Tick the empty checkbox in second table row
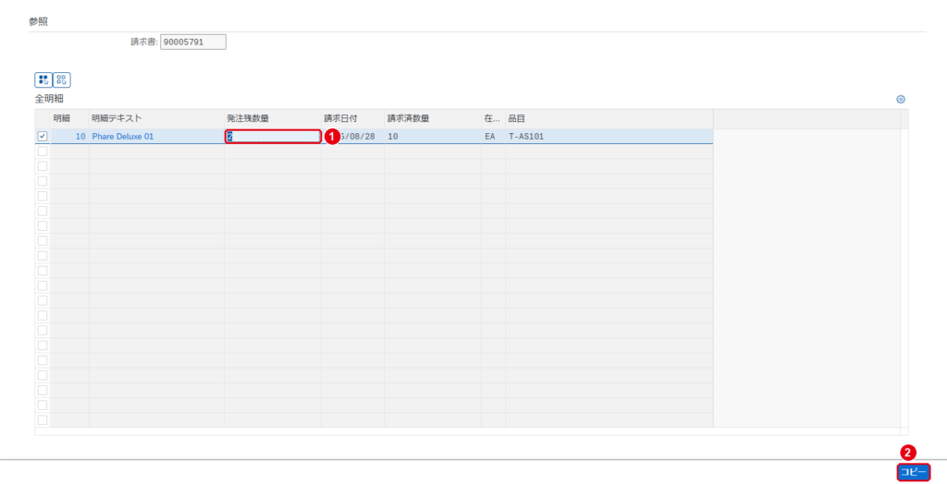 point(43,151)
